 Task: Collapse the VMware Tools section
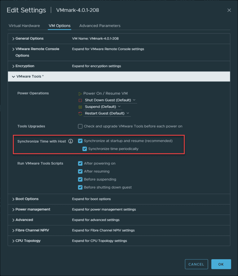click(13, 76)
